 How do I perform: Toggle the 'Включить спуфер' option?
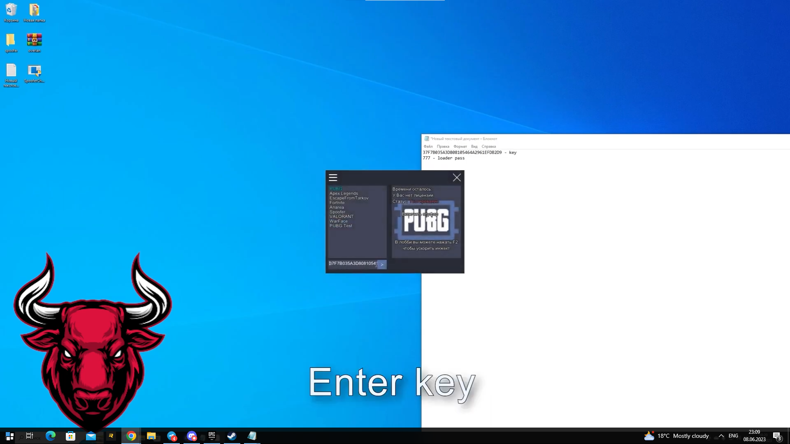pyautogui.click(x=420, y=214)
